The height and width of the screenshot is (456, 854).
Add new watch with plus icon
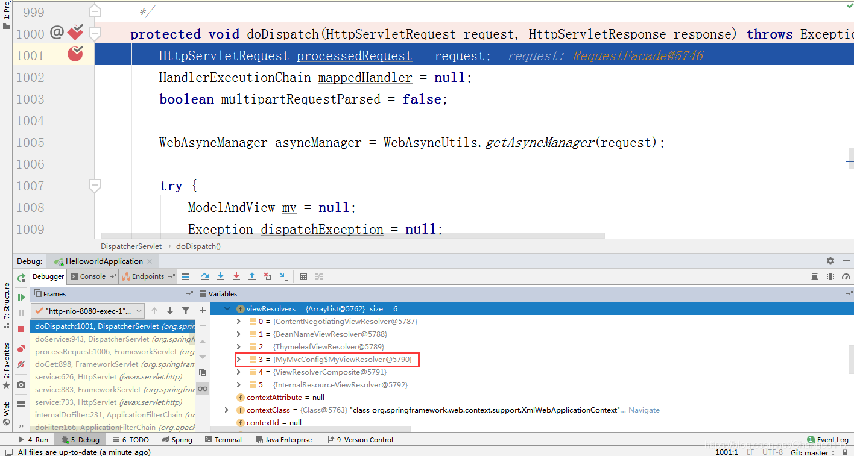pos(203,310)
